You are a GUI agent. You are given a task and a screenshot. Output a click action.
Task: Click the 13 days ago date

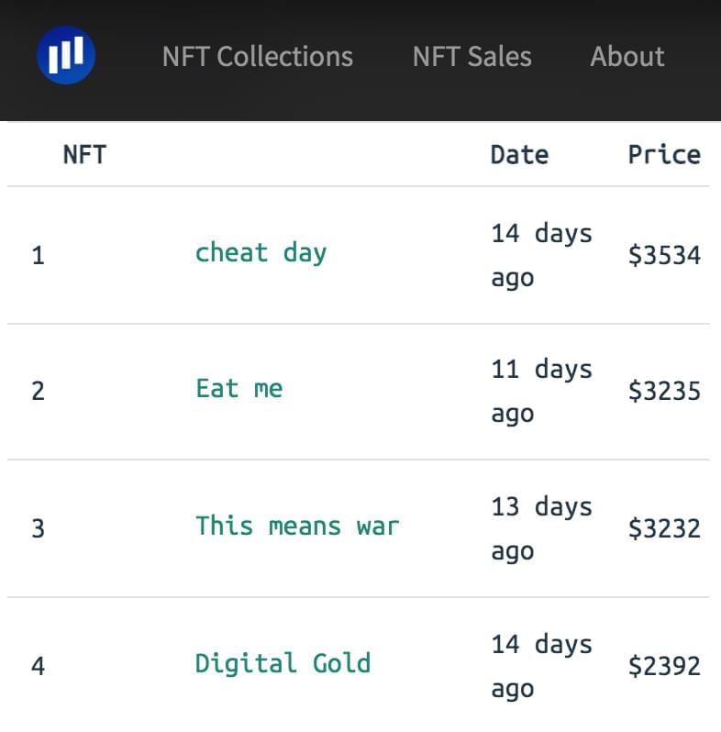pyautogui.click(x=542, y=528)
